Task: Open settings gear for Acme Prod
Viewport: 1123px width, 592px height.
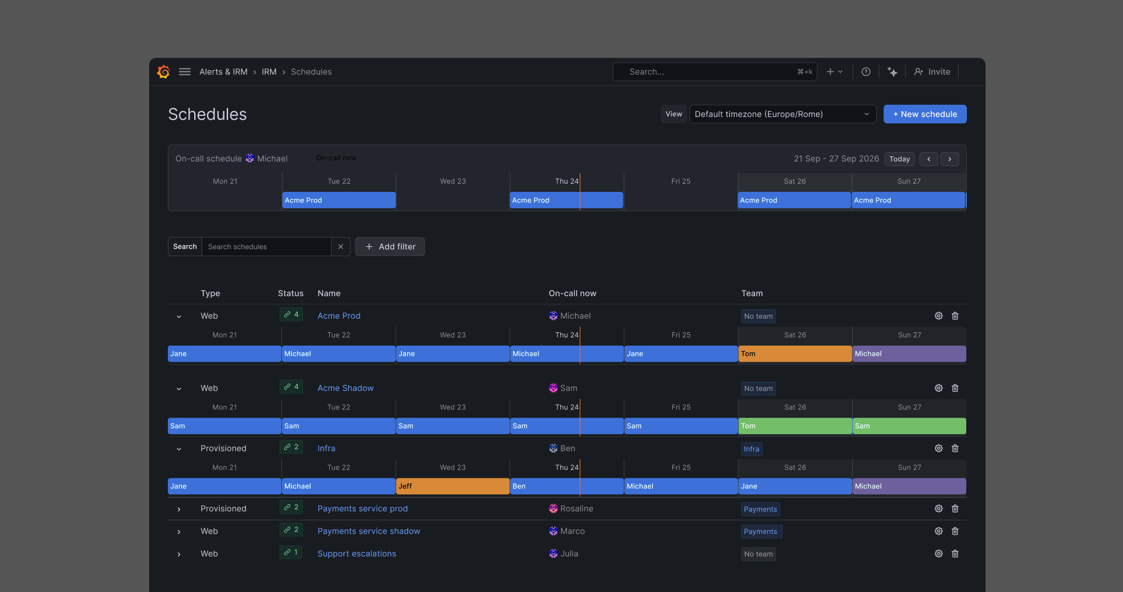Action: click(x=939, y=316)
